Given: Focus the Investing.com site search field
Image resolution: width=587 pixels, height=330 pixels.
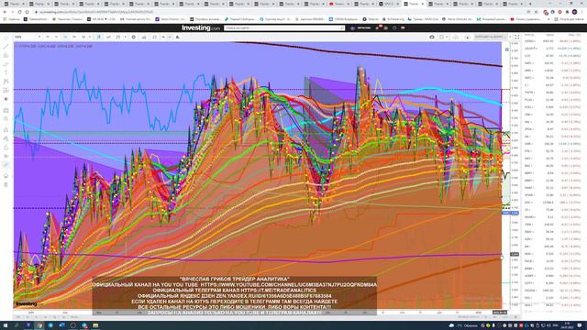Looking at the screenshot, I should point(284,27).
